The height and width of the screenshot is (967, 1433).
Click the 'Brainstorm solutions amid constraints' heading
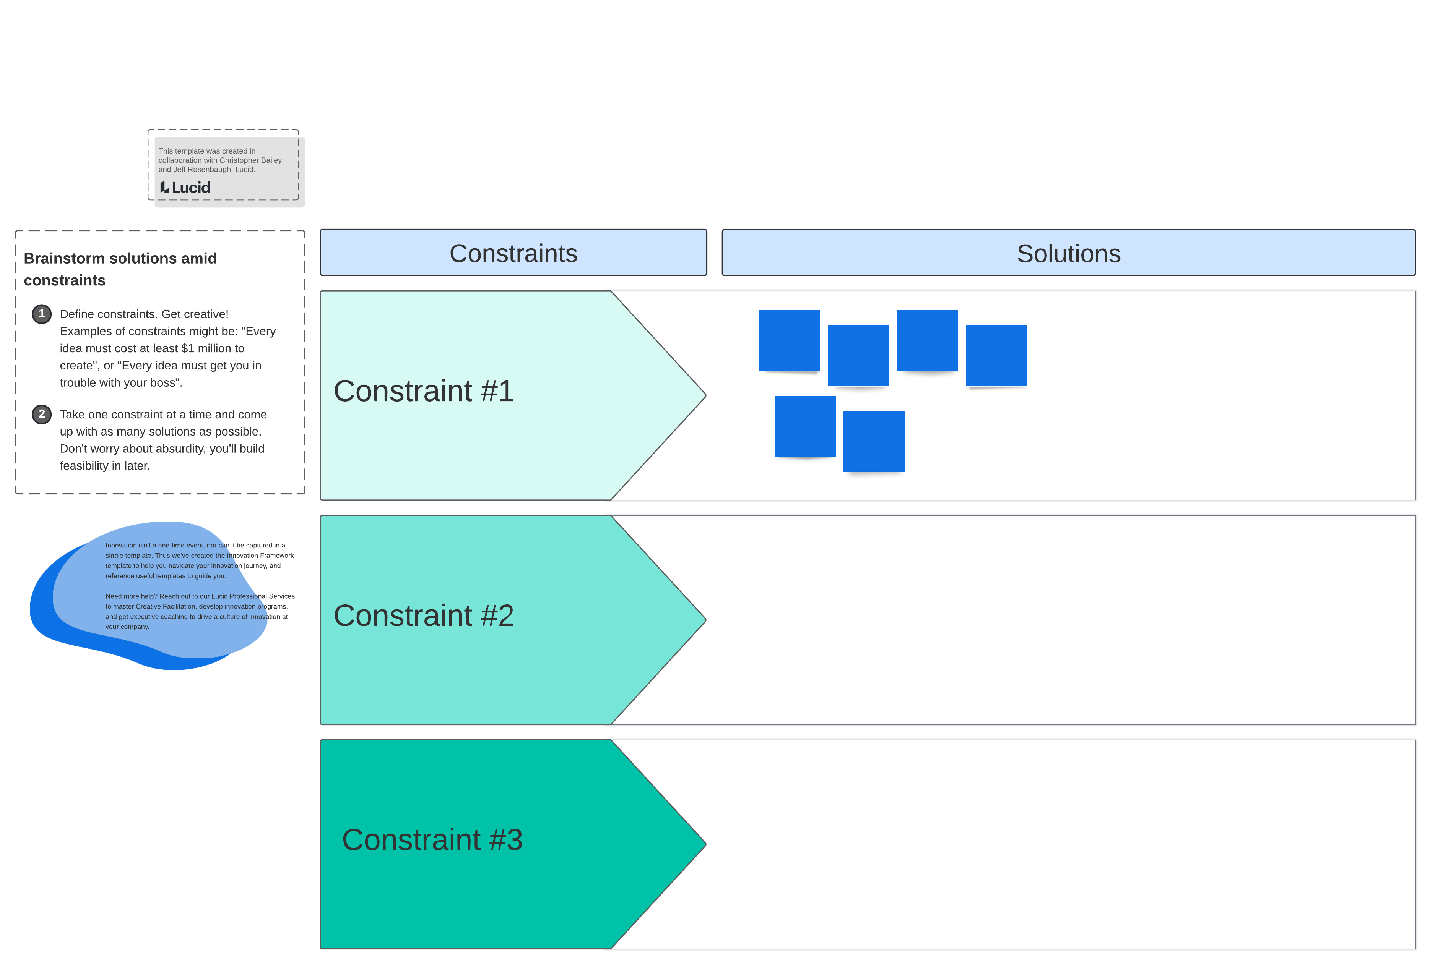coord(120,269)
